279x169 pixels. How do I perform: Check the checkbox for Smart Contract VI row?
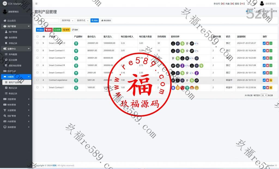point(38,43)
